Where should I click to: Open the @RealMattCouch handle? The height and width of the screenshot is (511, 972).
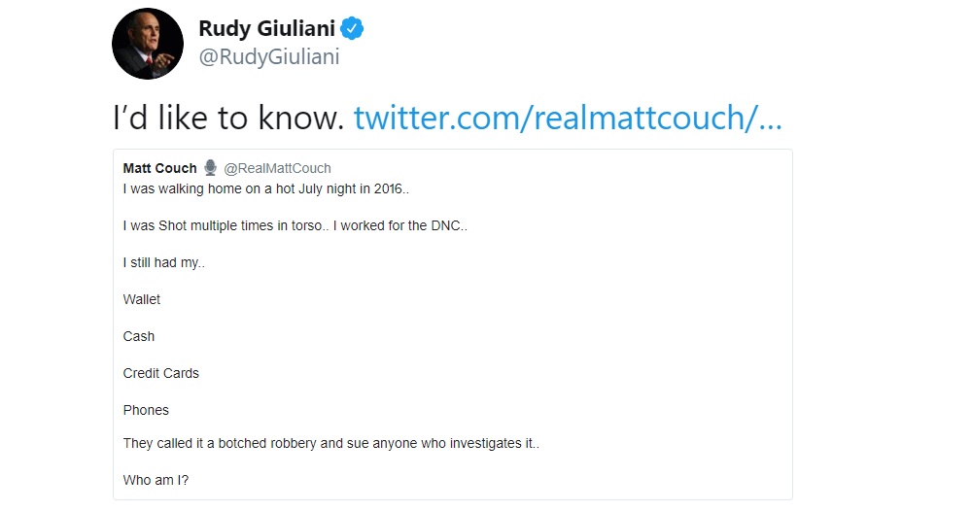277,168
